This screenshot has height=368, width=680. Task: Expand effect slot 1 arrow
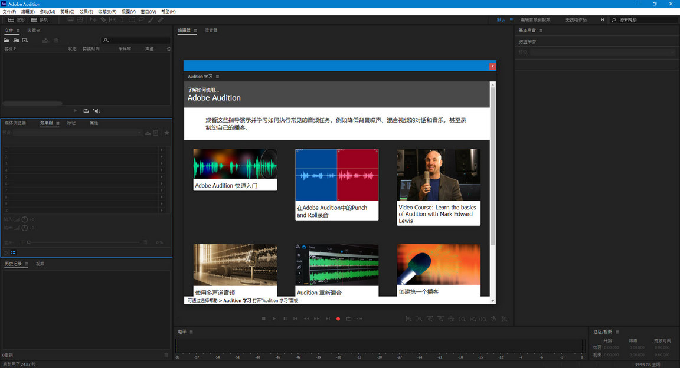(x=162, y=150)
